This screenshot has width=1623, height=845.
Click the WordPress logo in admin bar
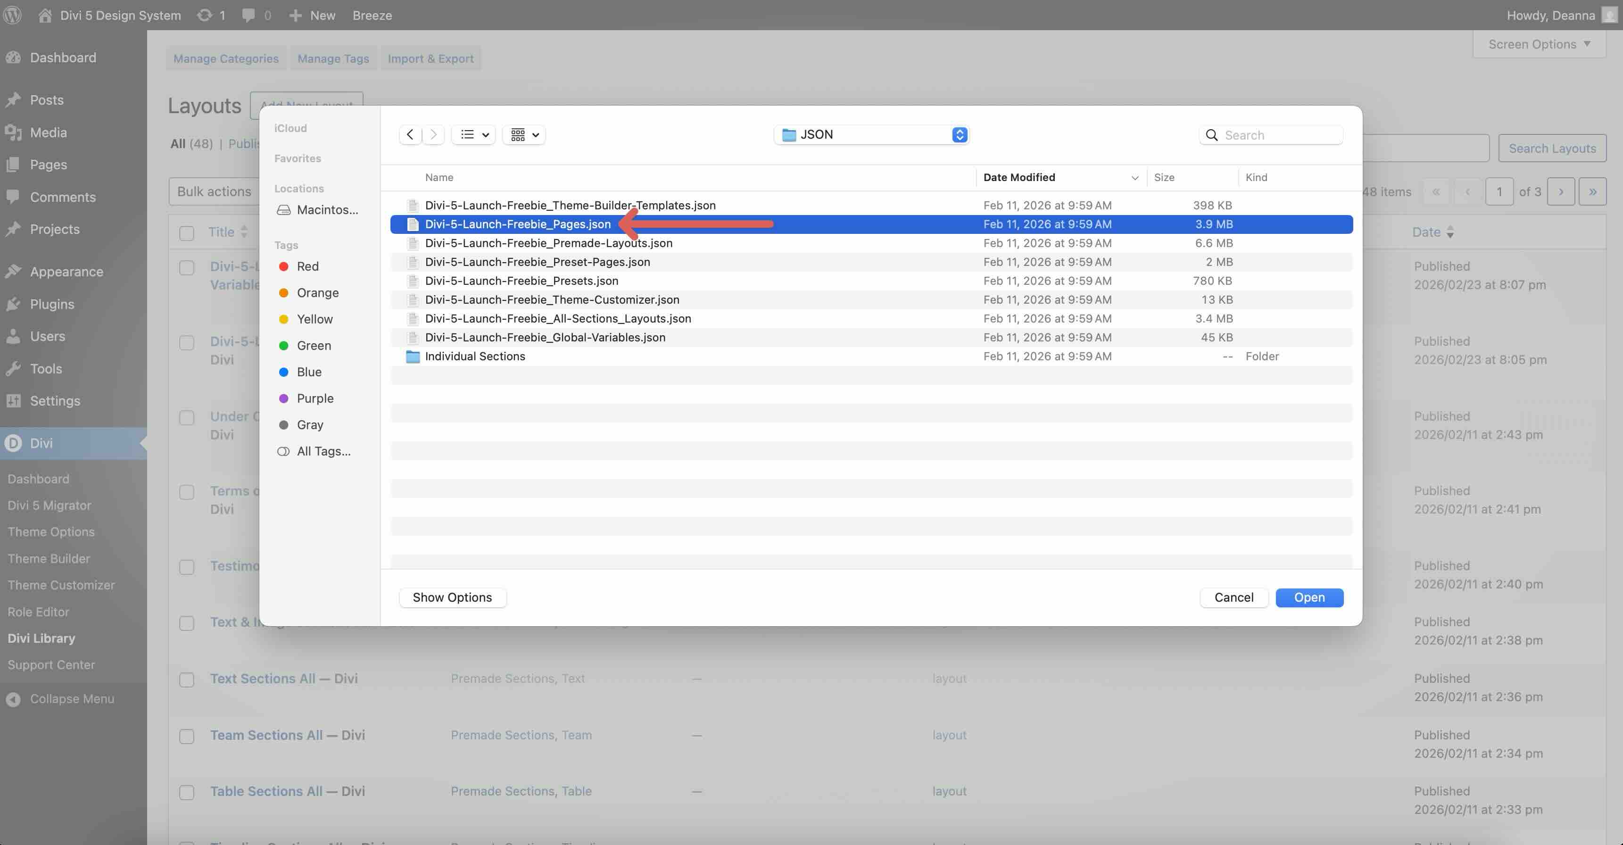[x=13, y=15]
